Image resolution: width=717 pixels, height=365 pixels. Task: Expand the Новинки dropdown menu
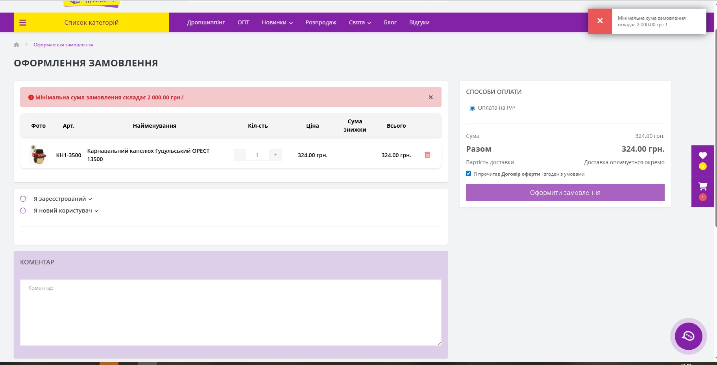pyautogui.click(x=277, y=23)
